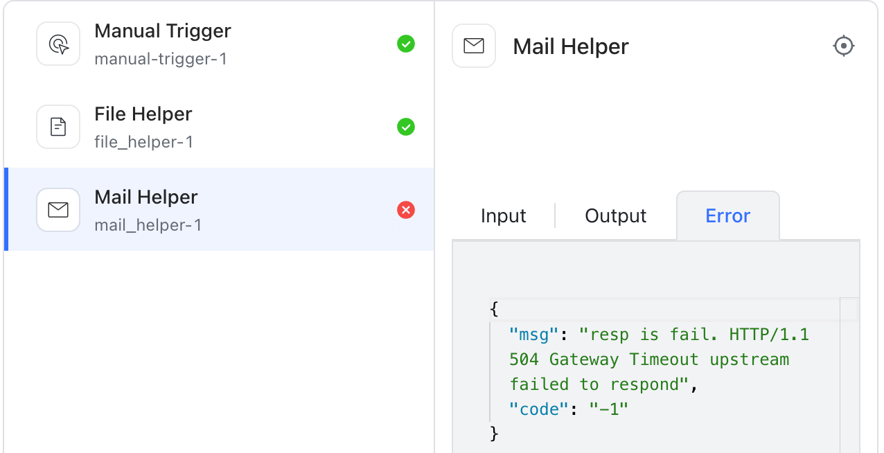The height and width of the screenshot is (453, 884).
Task: Click the red error badge on Mail Helper
Action: (406, 209)
